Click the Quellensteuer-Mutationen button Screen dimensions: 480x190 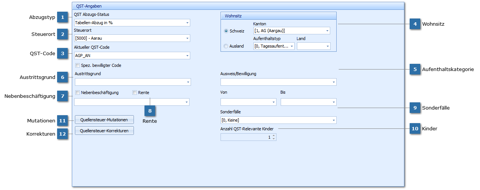click(x=104, y=120)
